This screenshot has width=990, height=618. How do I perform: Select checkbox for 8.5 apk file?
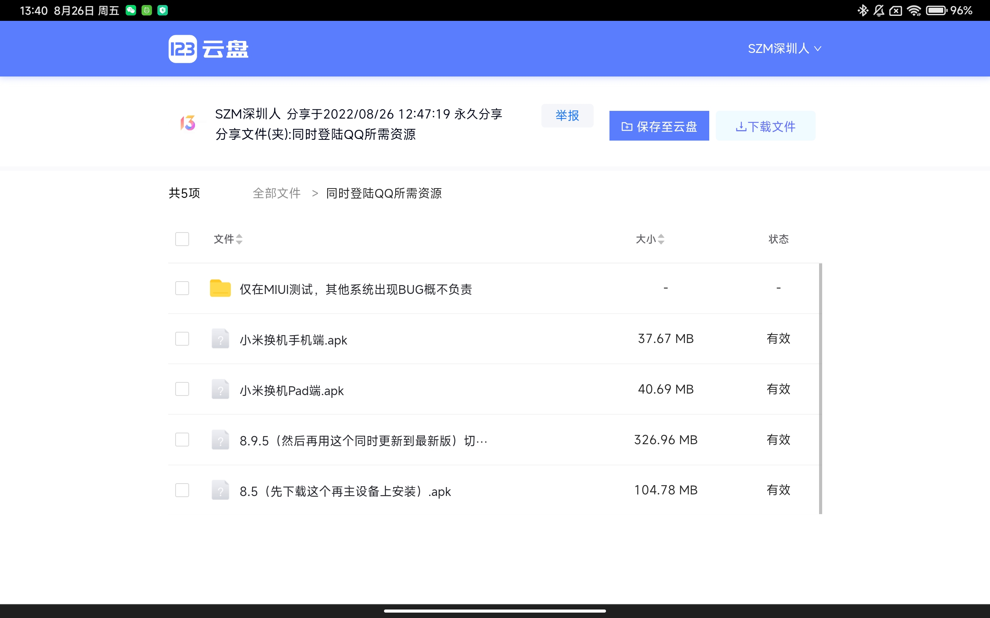(182, 490)
